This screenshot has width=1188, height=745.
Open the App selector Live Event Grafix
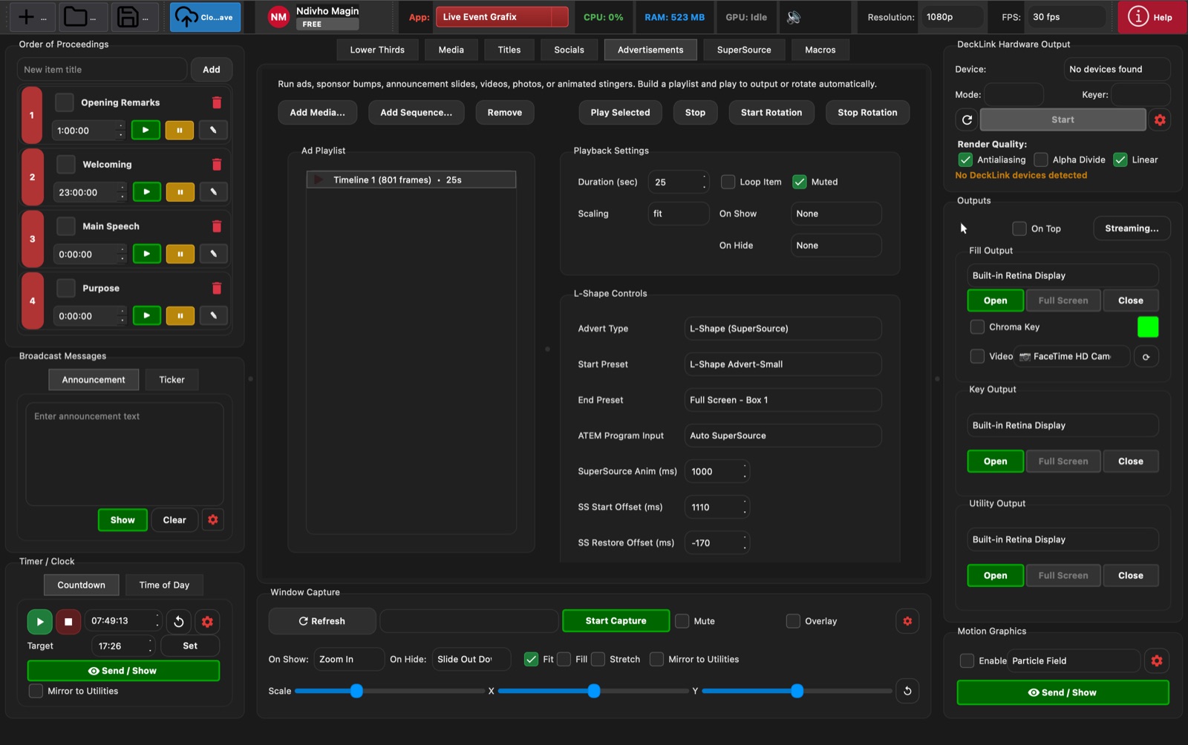click(502, 17)
